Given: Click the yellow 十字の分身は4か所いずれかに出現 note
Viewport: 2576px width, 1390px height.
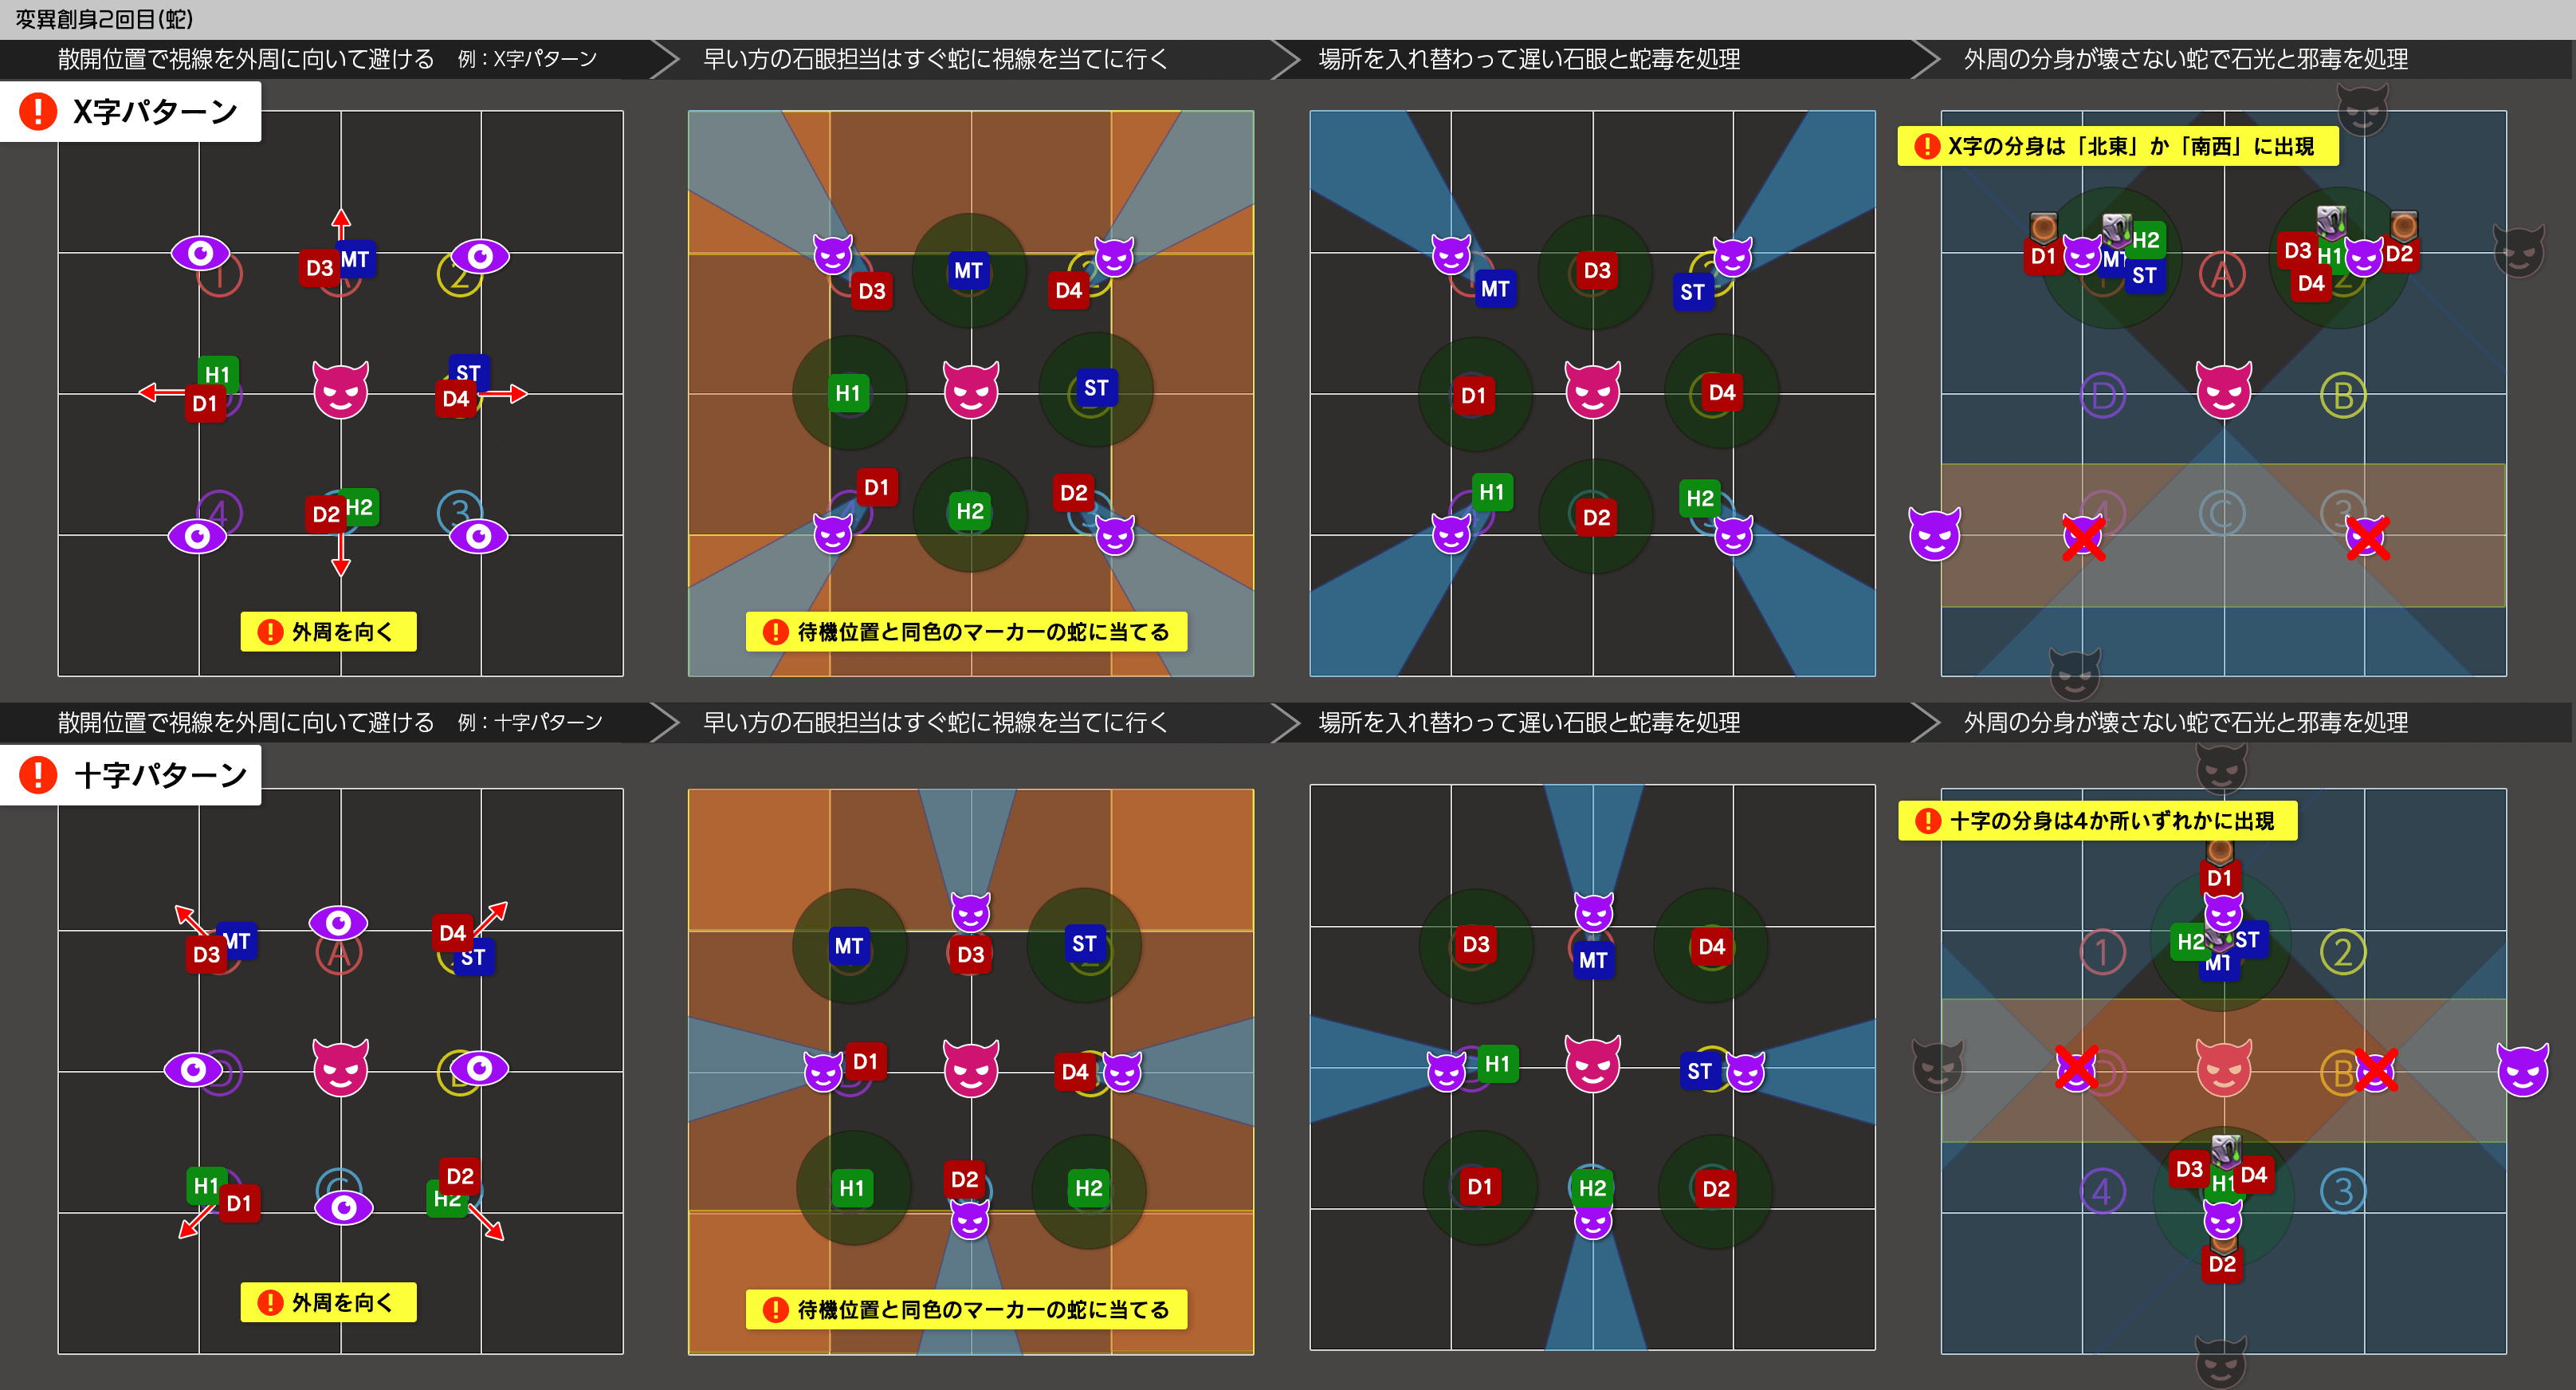Looking at the screenshot, I should [x=2097, y=821].
